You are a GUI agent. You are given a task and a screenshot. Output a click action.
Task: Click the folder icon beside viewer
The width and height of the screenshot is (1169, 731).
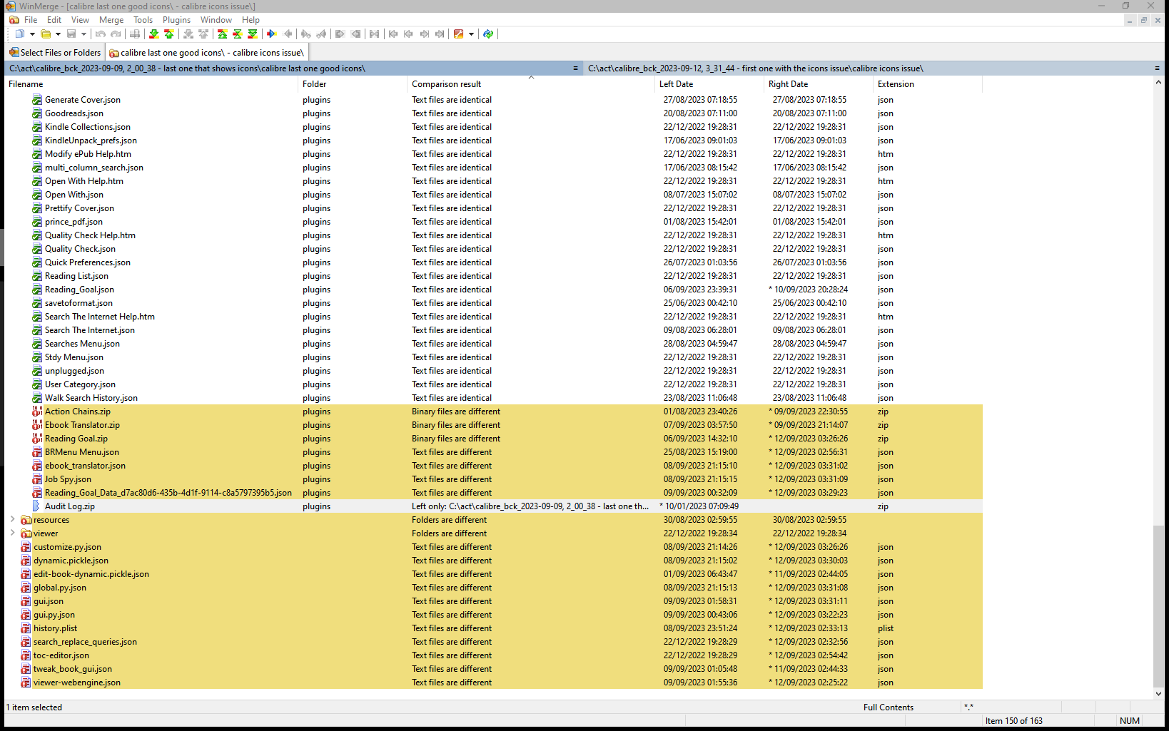point(26,533)
